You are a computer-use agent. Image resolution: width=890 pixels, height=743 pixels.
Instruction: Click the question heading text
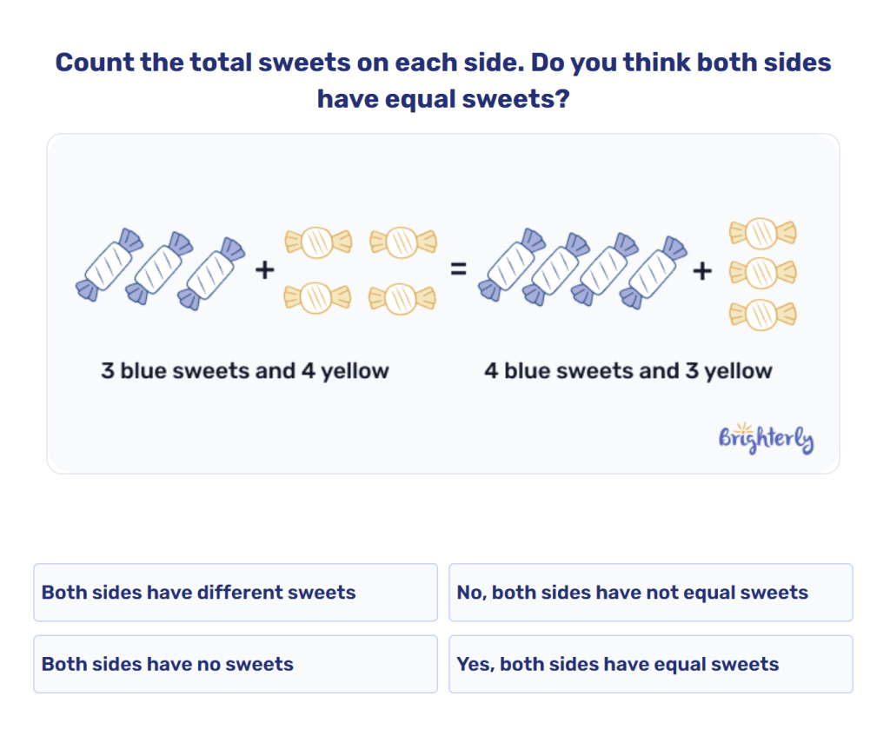tap(445, 80)
